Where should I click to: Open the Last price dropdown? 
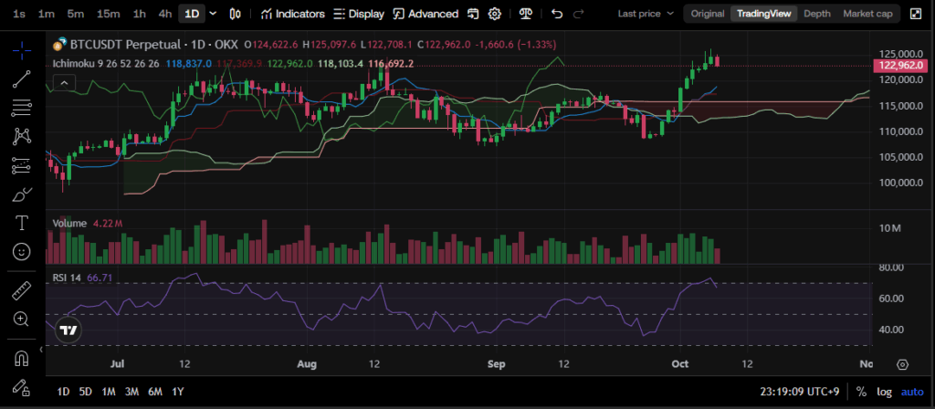[x=646, y=14]
